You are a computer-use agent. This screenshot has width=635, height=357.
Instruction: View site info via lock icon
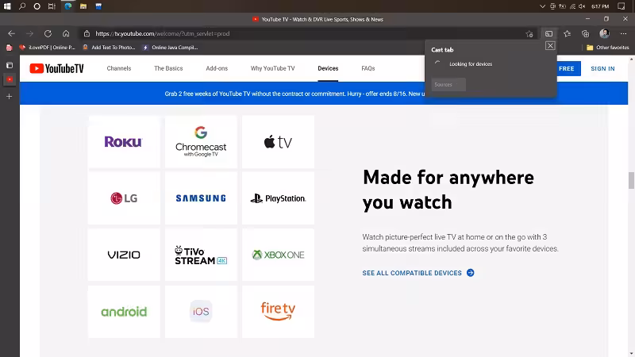(x=87, y=33)
